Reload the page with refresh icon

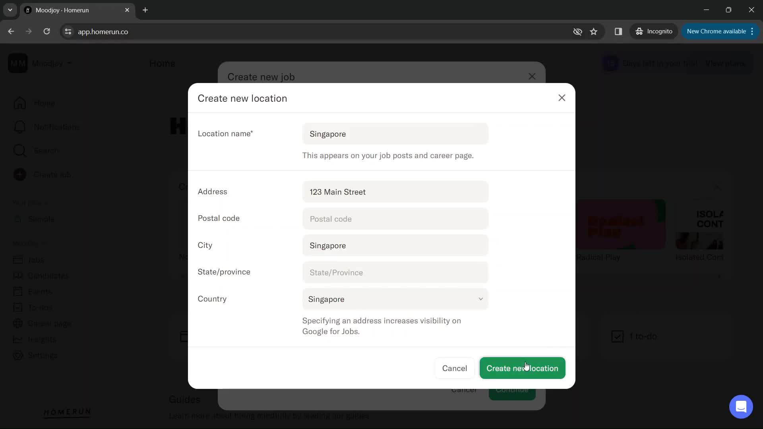pos(46,31)
